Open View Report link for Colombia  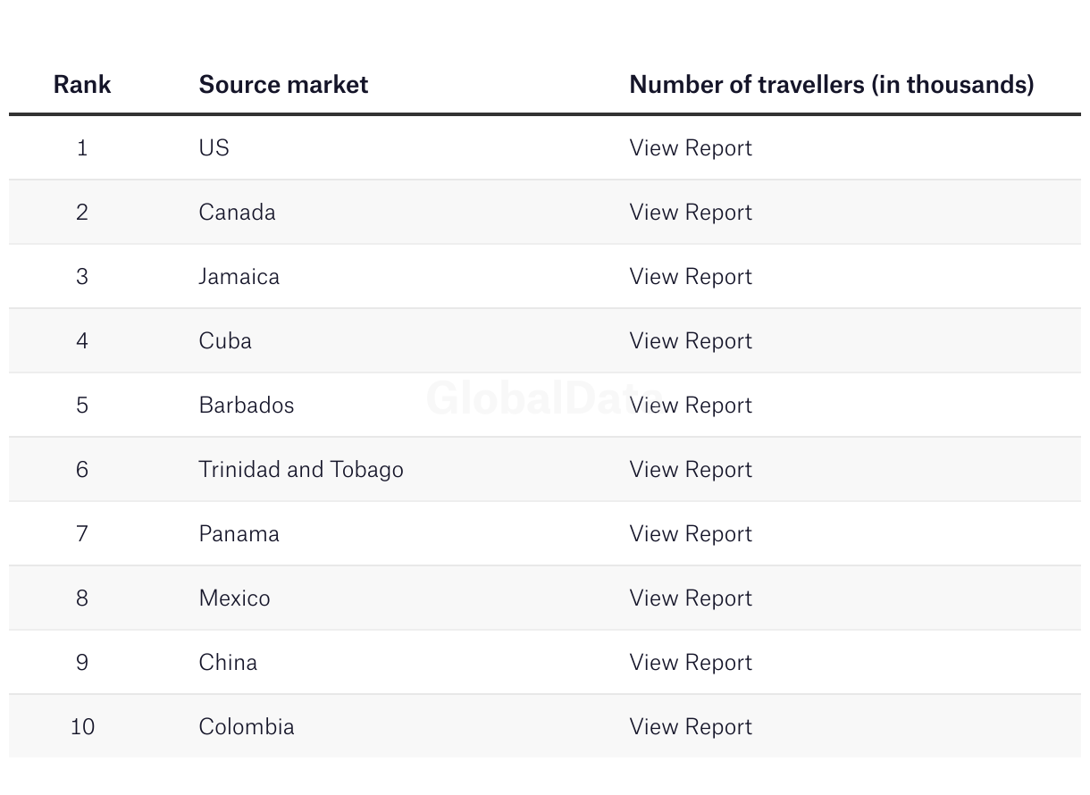coord(691,727)
